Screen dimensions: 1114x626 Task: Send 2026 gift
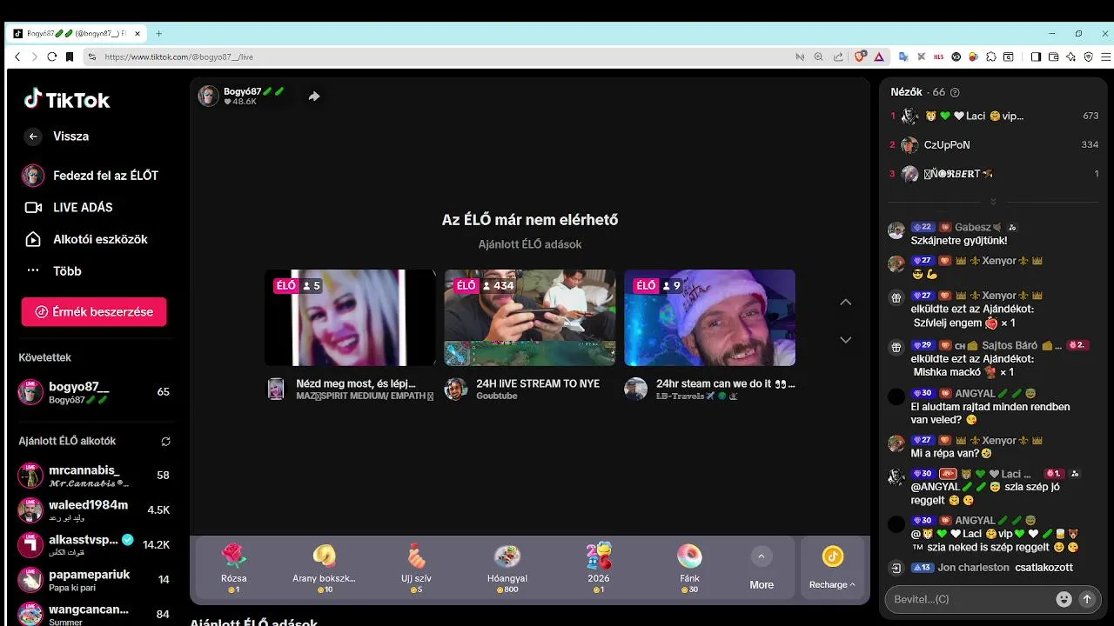click(x=599, y=567)
